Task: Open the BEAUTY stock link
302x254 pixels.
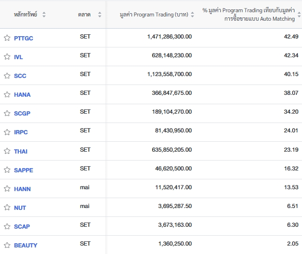Action: [26, 245]
